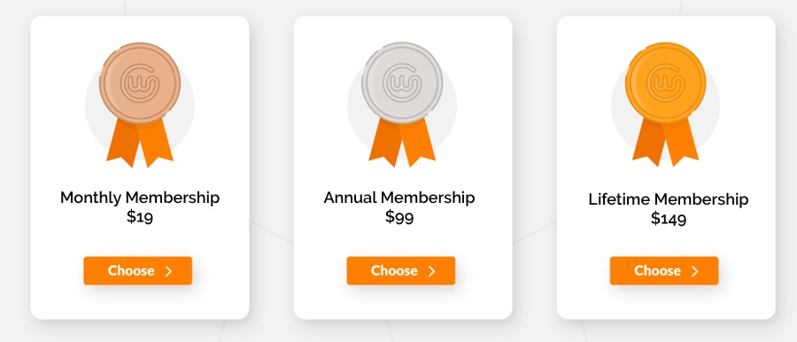Choose the Annual Membership plan
Image resolution: width=797 pixels, height=342 pixels.
401,271
